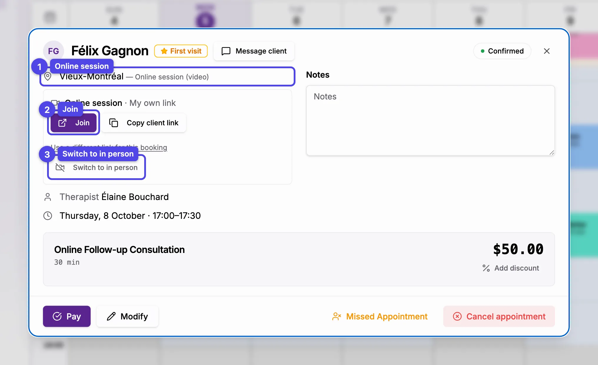Click the Switch to in person button

(x=97, y=168)
